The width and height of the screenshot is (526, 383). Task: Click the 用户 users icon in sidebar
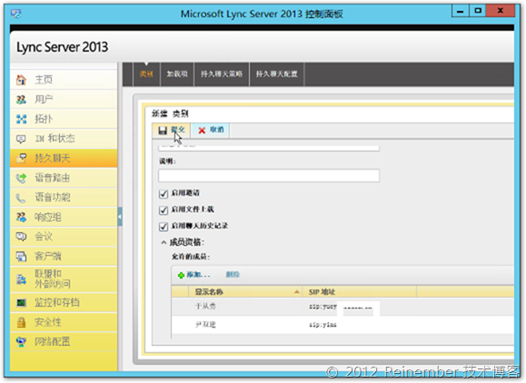(x=21, y=100)
